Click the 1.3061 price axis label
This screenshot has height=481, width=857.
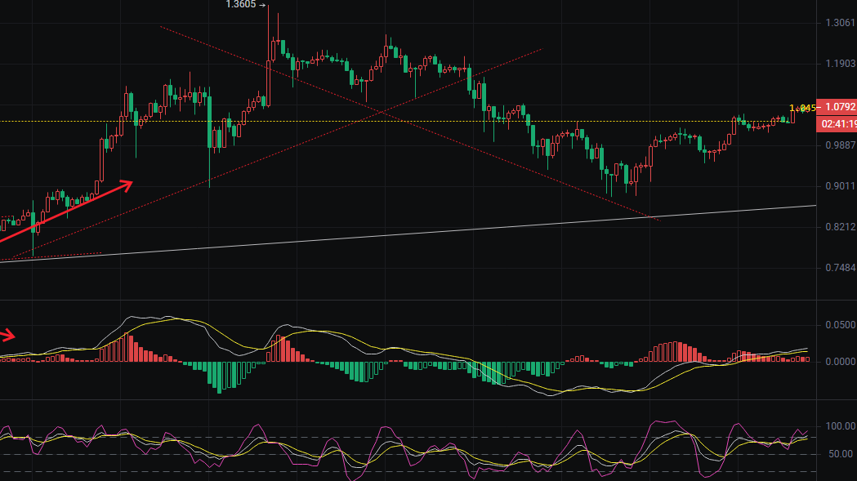841,23
